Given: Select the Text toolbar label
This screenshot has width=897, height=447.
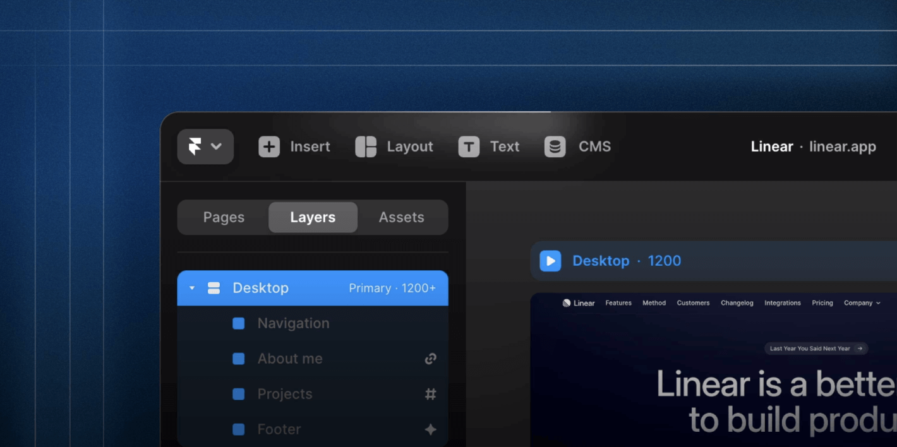Looking at the screenshot, I should 505,146.
